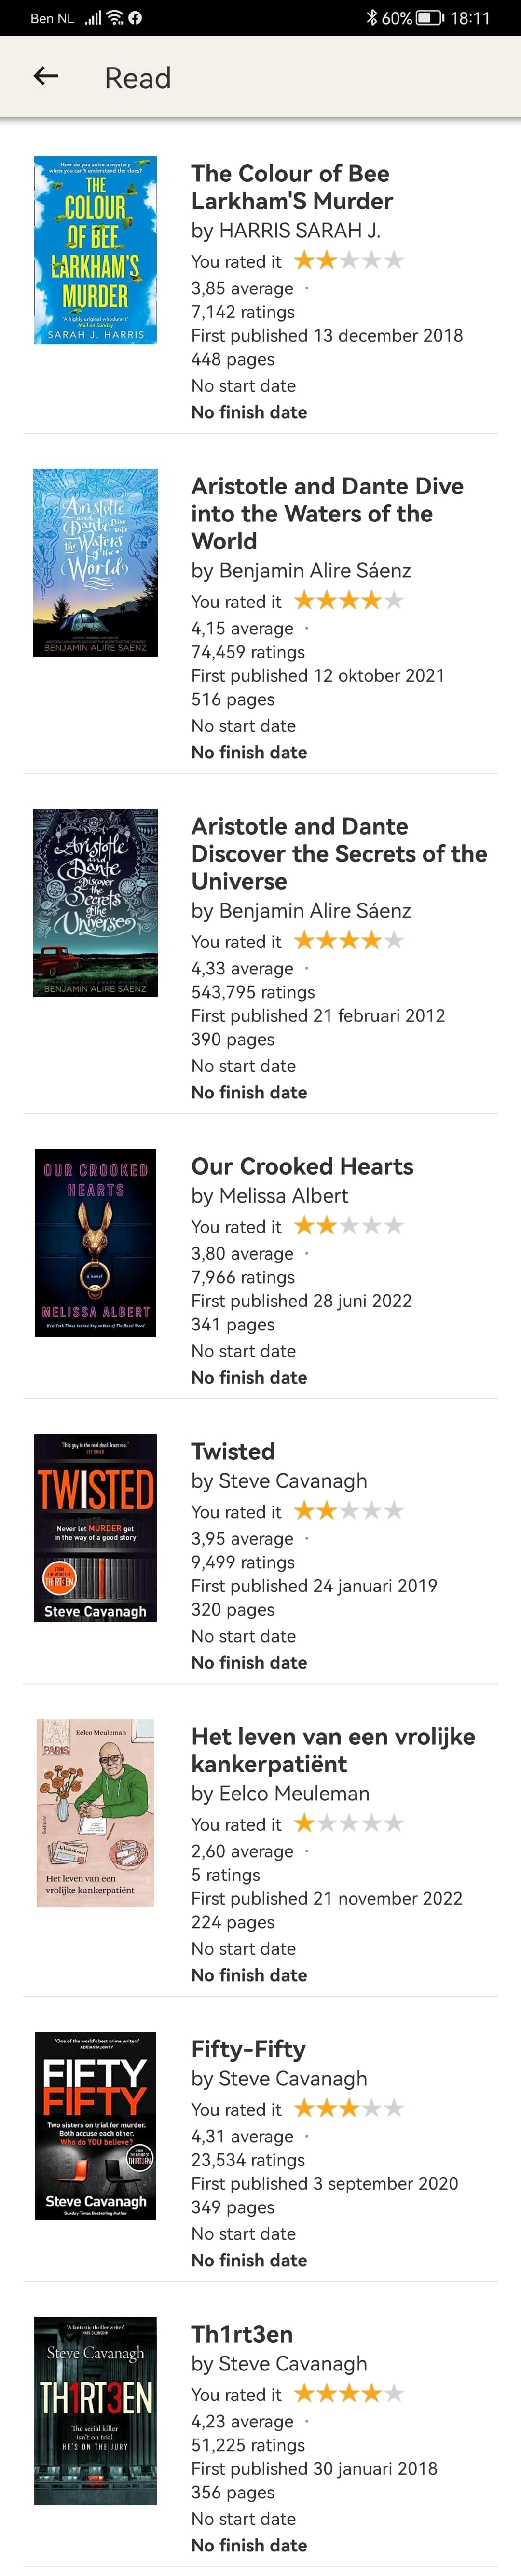Adjust star rating for Twisted
This screenshot has height=2576, width=521.
[x=348, y=1511]
